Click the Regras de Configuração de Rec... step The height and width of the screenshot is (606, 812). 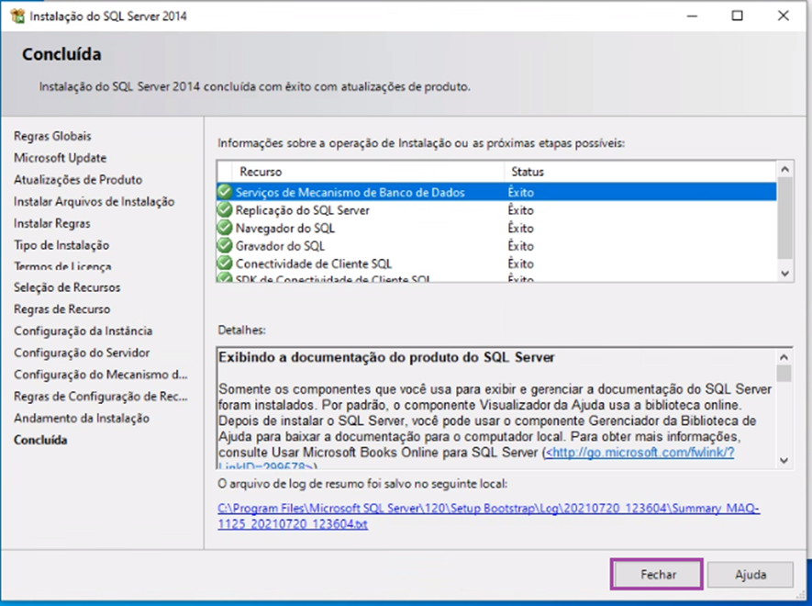coord(100,396)
